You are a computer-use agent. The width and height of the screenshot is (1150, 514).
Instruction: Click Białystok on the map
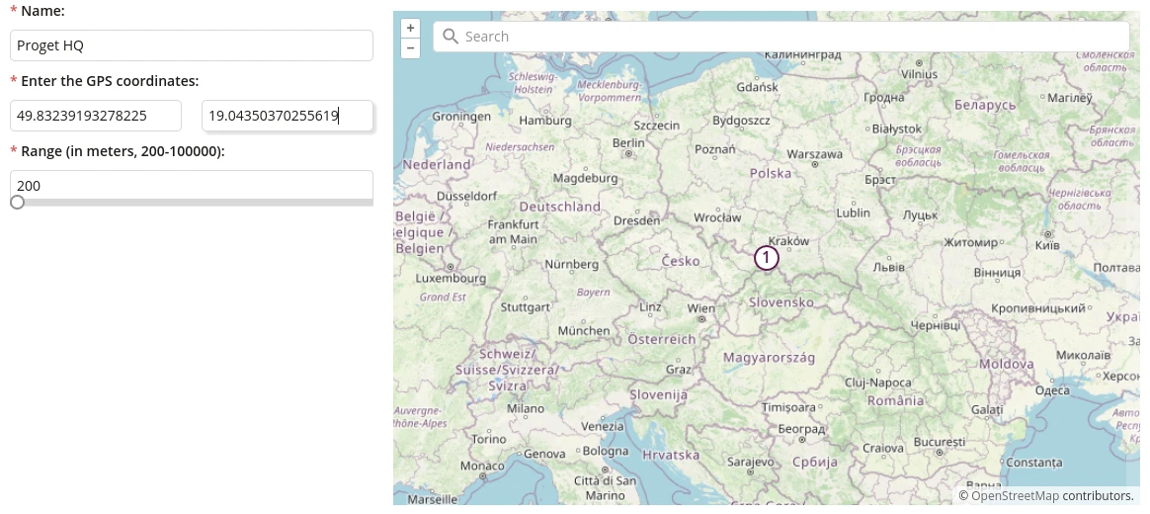pos(896,128)
